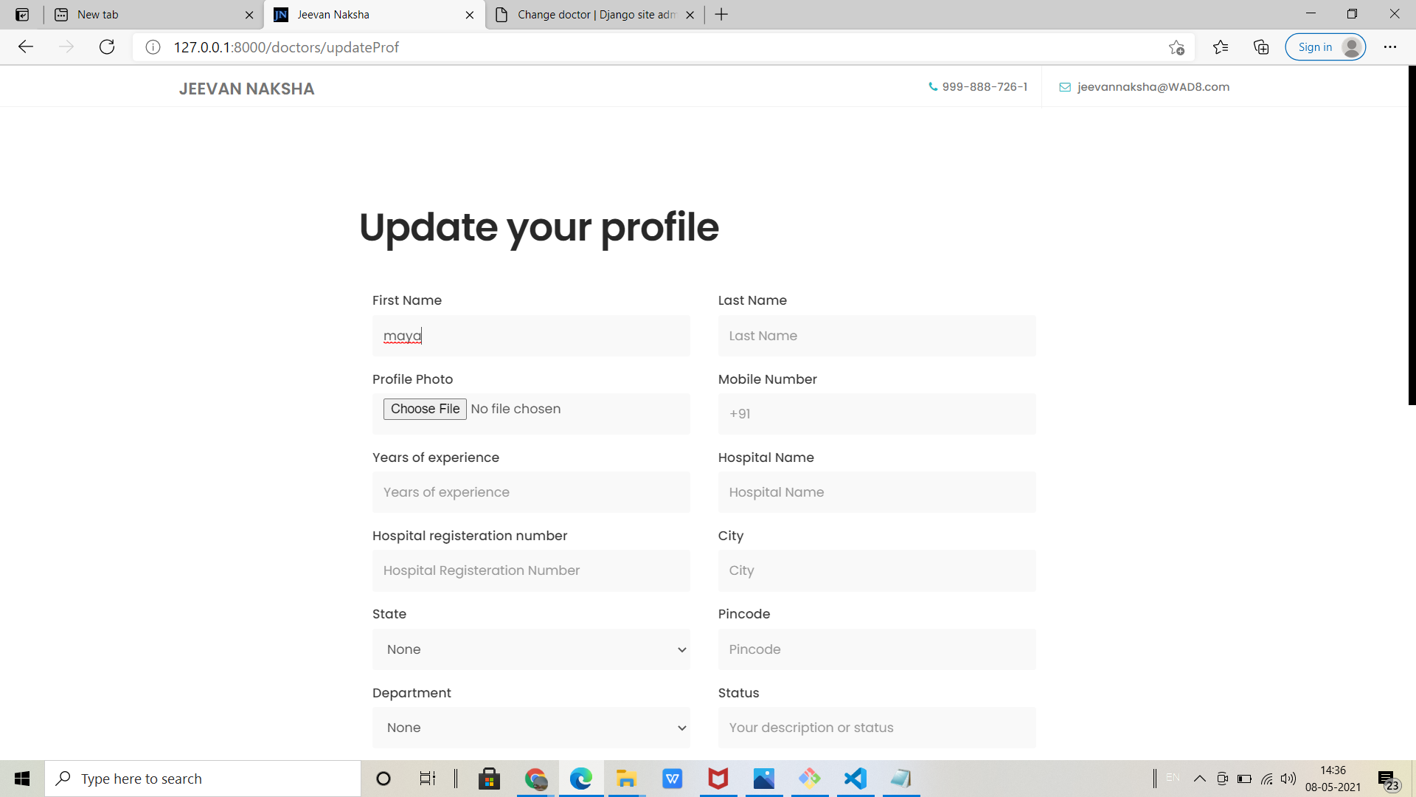Click the Choose File button for Profile Photo
This screenshot has height=797, width=1416.
[x=425, y=409]
